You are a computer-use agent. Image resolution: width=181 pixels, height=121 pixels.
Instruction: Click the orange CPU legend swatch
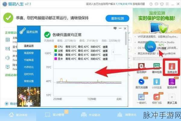pyautogui.click(x=56, y=47)
